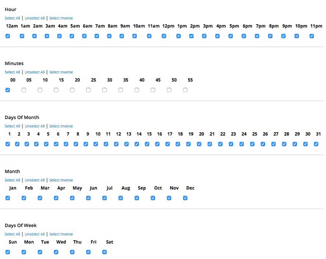Toggle the Fri weekday checkbox

88,252
